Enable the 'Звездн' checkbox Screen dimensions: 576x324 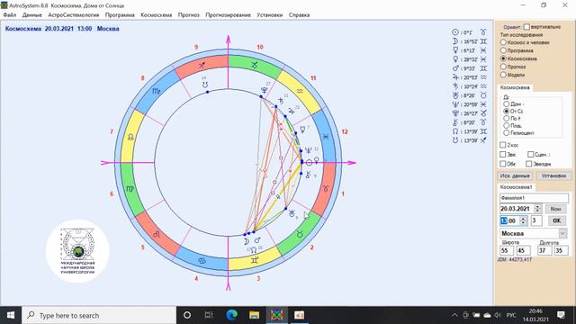click(529, 164)
